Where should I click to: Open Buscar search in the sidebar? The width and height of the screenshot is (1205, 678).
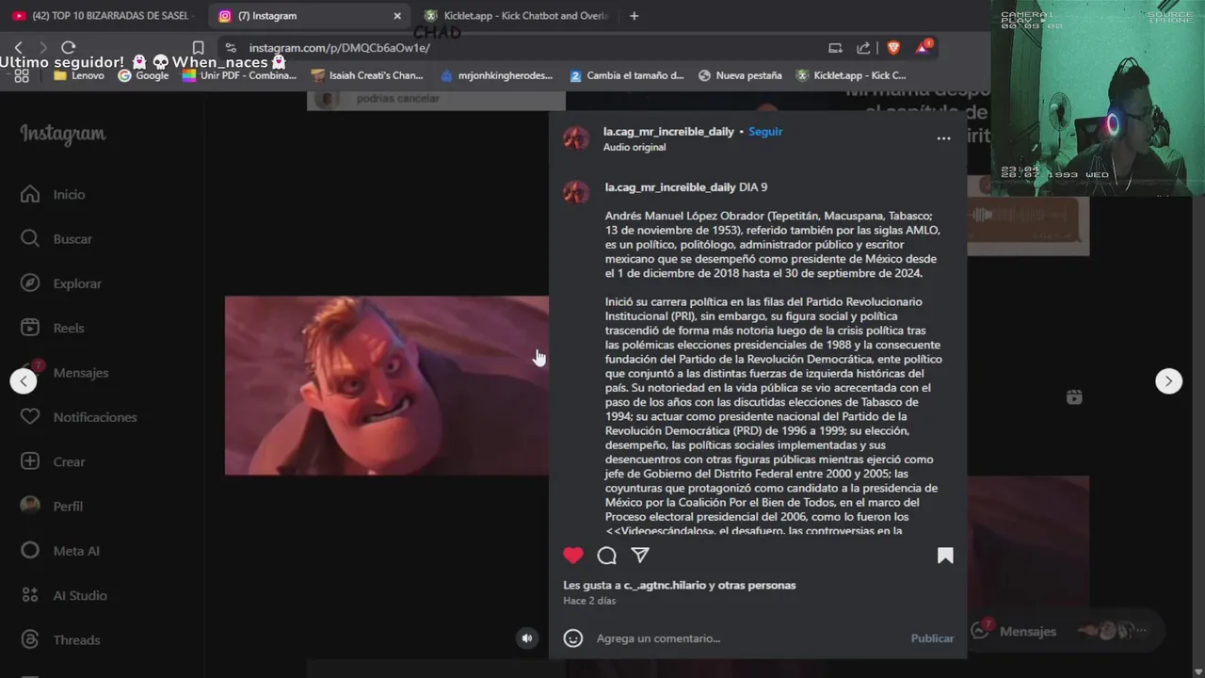56,239
